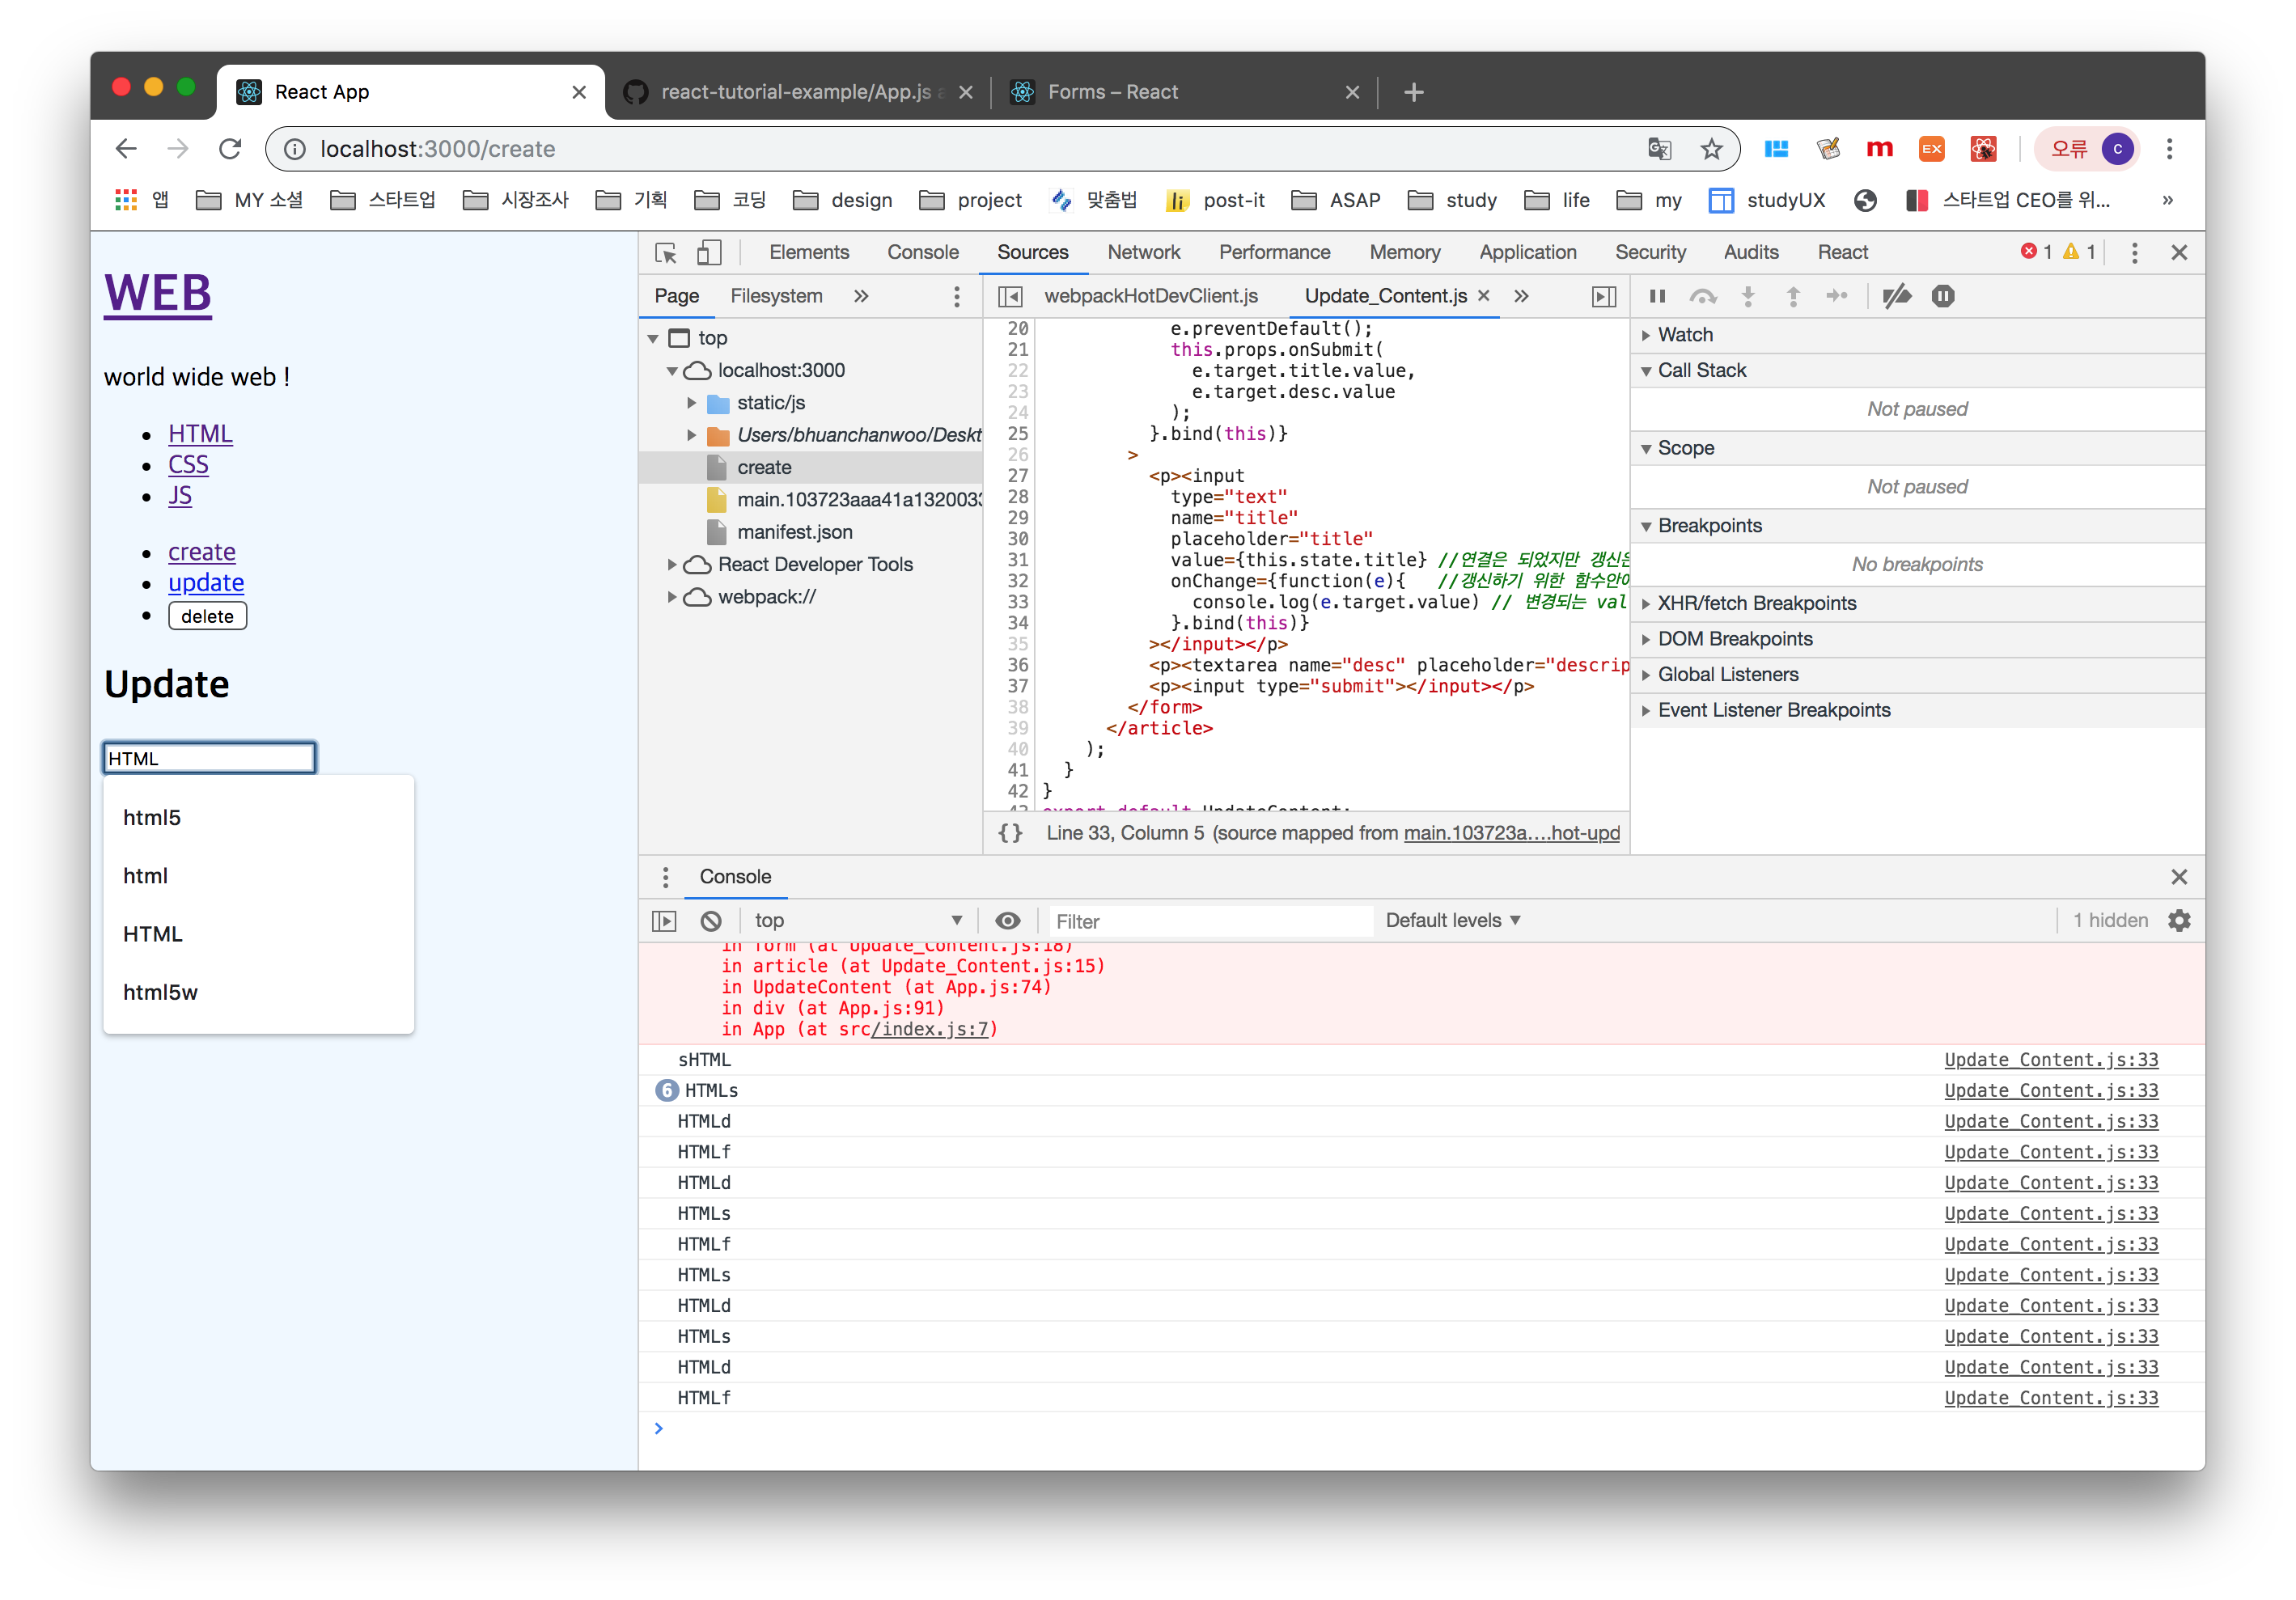Click the clear console icon
Image resolution: width=2296 pixels, height=1600 pixels.
(711, 921)
